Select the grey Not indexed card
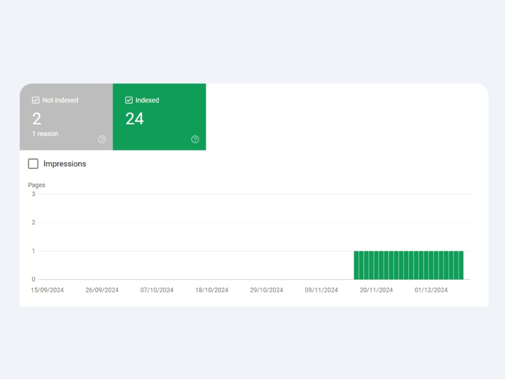The image size is (505, 379). coord(66,117)
